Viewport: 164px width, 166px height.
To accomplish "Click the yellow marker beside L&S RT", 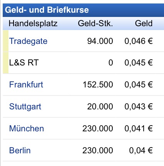I will pyautogui.click(x=6, y=63).
